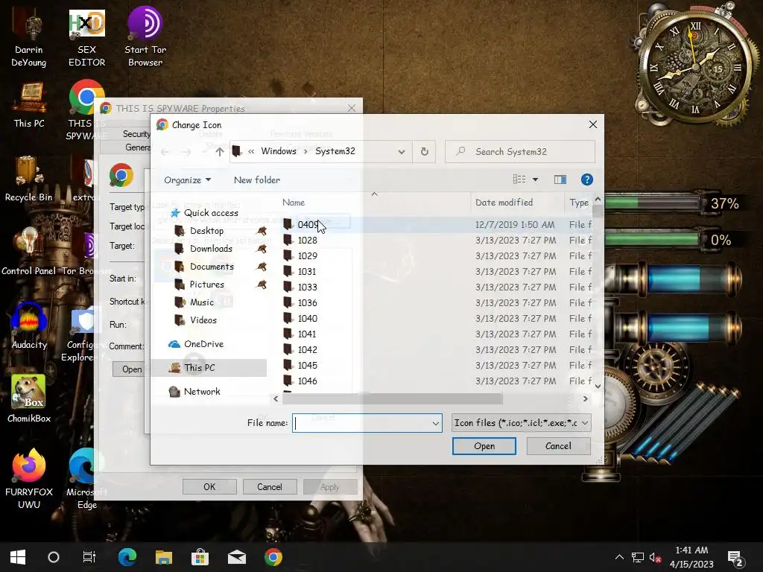
Task: Open the Icon files type filter dropdown
Action: 521,423
